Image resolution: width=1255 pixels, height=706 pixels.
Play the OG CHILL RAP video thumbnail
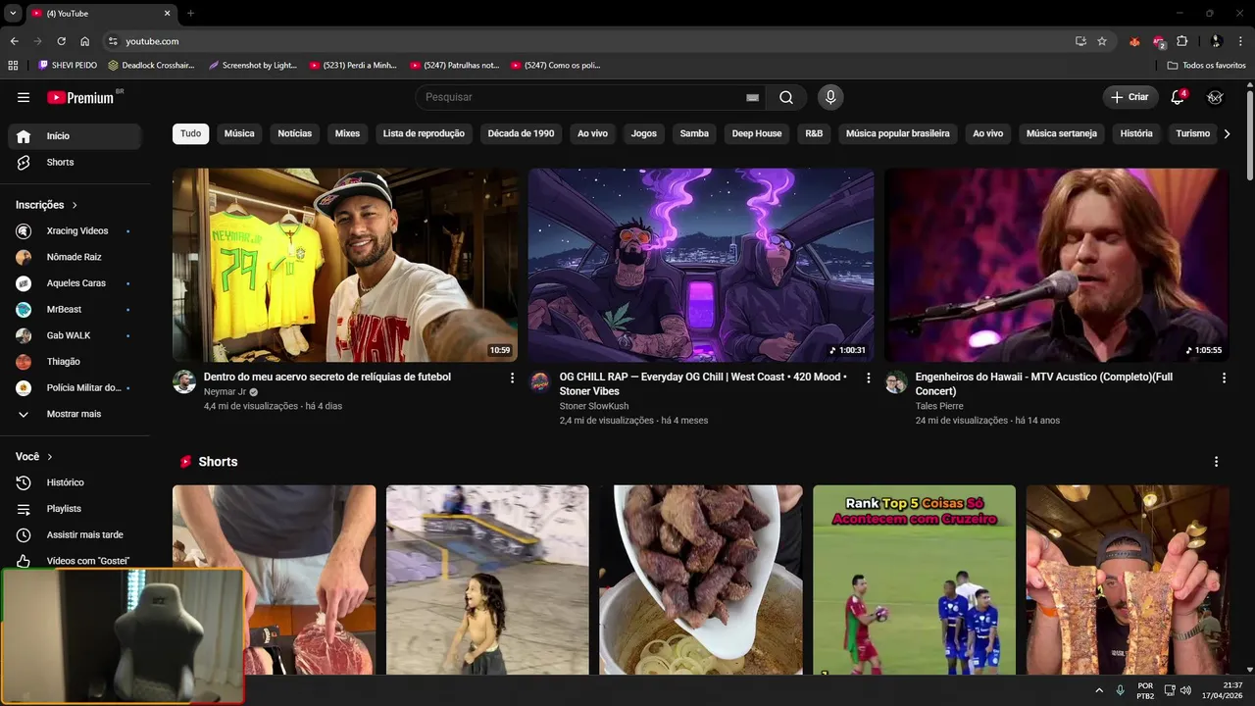pos(701,265)
